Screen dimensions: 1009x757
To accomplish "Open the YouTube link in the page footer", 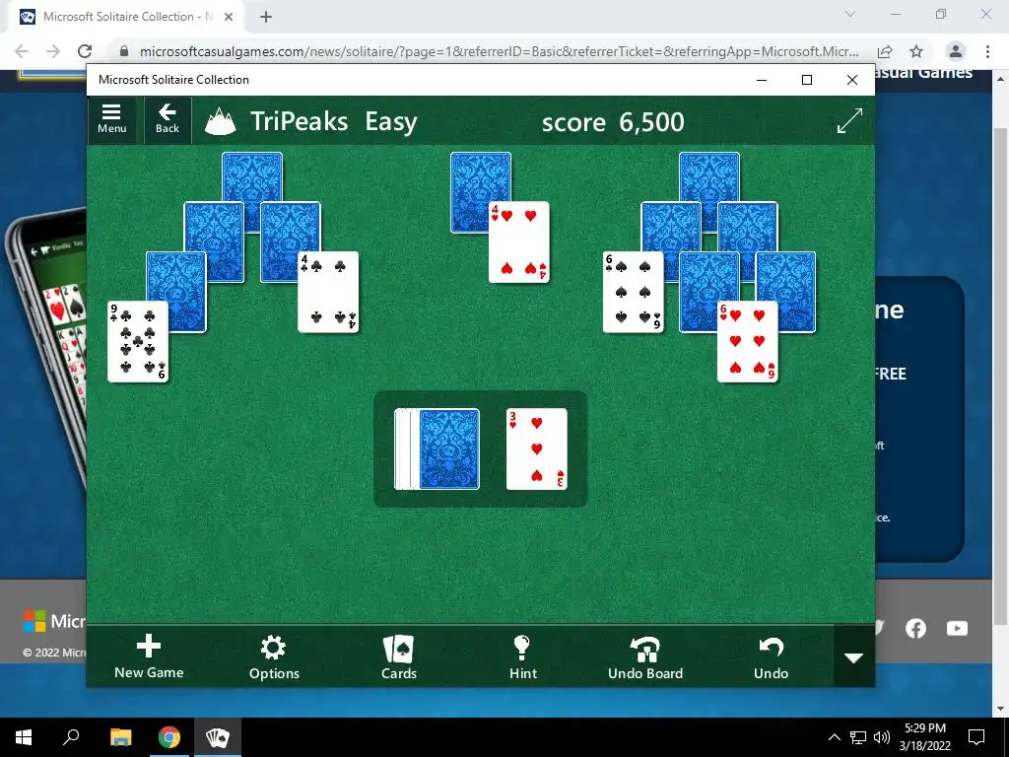I will (x=957, y=628).
